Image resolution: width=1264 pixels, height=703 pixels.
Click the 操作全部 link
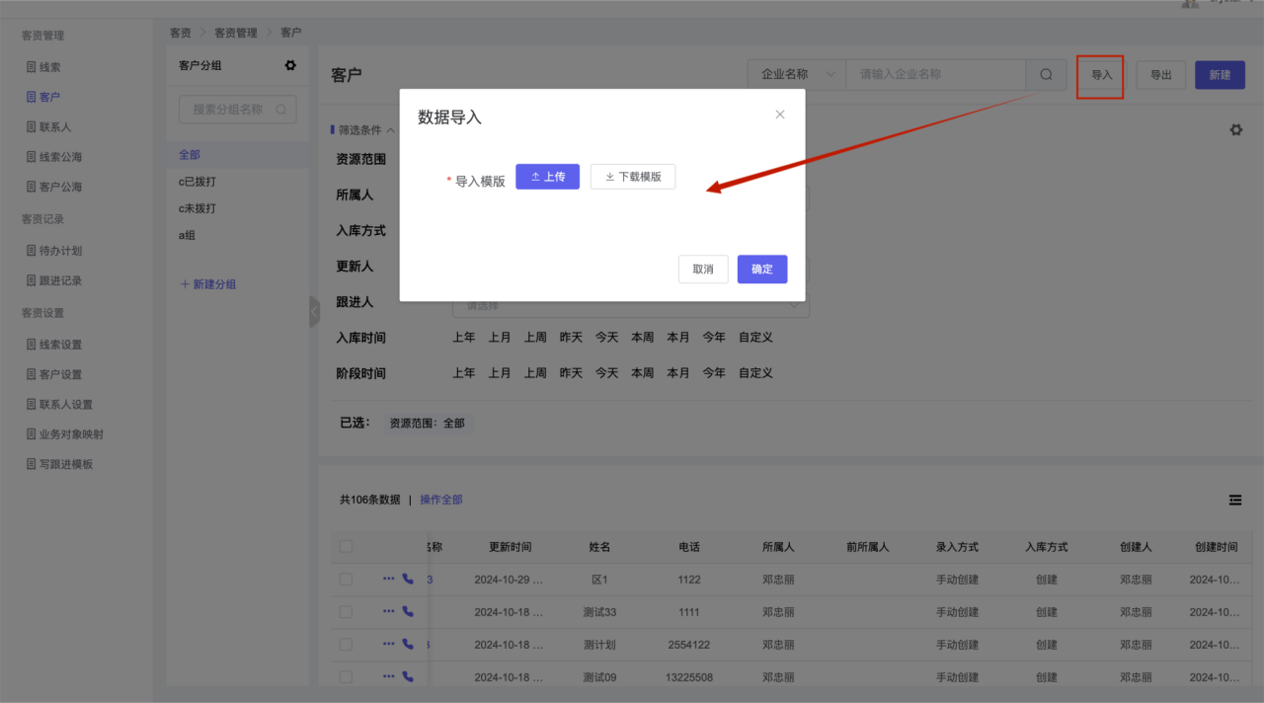(x=441, y=500)
